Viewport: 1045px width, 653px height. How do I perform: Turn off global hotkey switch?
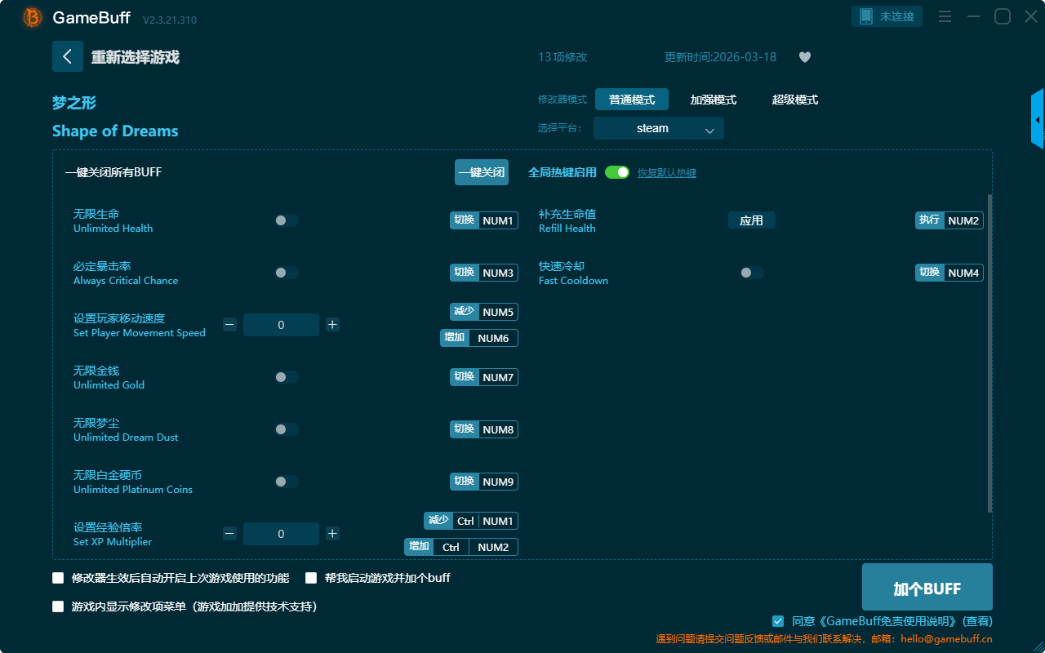(x=617, y=172)
